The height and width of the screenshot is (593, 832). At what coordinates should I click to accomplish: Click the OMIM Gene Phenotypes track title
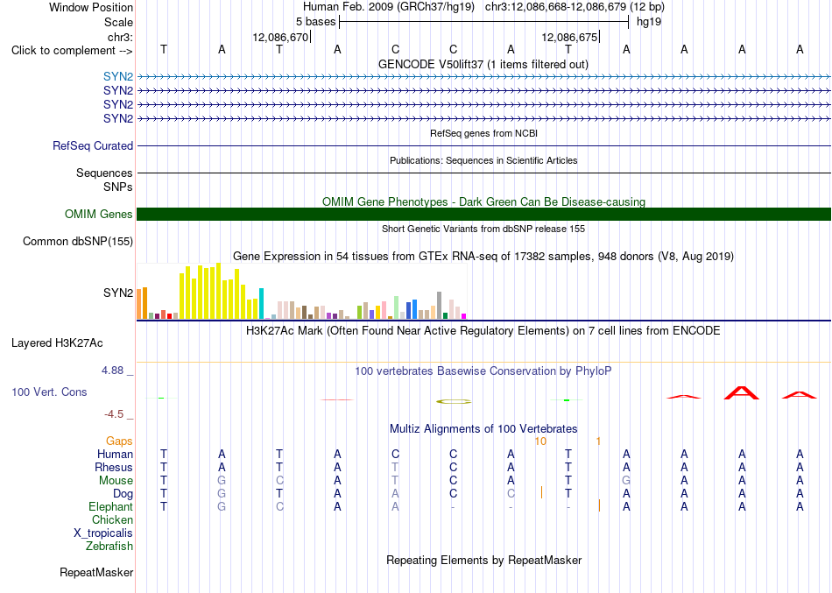pos(484,201)
